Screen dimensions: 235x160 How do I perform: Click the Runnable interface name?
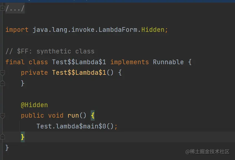point(168,62)
